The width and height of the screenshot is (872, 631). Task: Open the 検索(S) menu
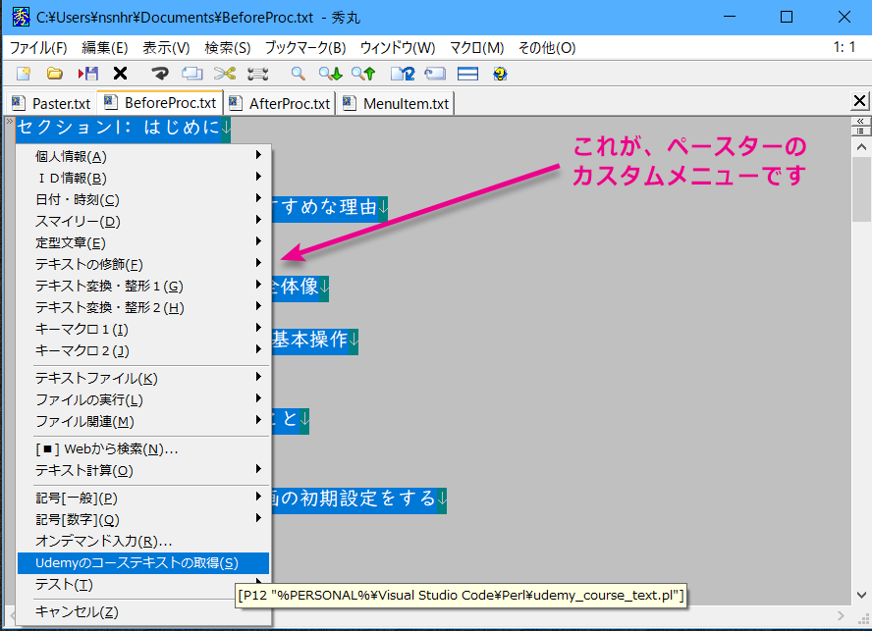tap(228, 48)
